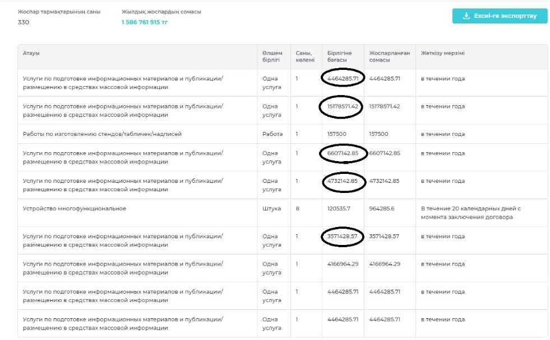550x340 pixels.
Task: Click the "Саны, көлемі" column header
Action: pyautogui.click(x=305, y=56)
